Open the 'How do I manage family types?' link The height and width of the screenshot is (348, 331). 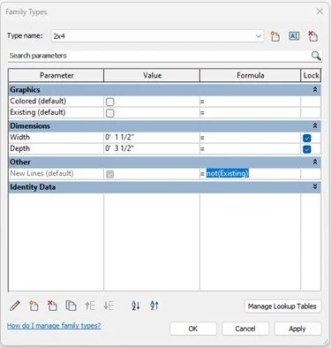pos(54,326)
